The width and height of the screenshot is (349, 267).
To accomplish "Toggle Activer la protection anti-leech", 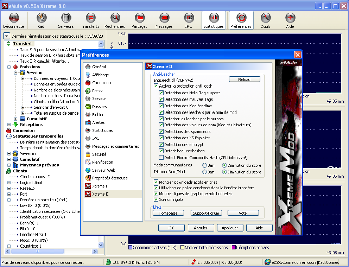I will [156, 86].
